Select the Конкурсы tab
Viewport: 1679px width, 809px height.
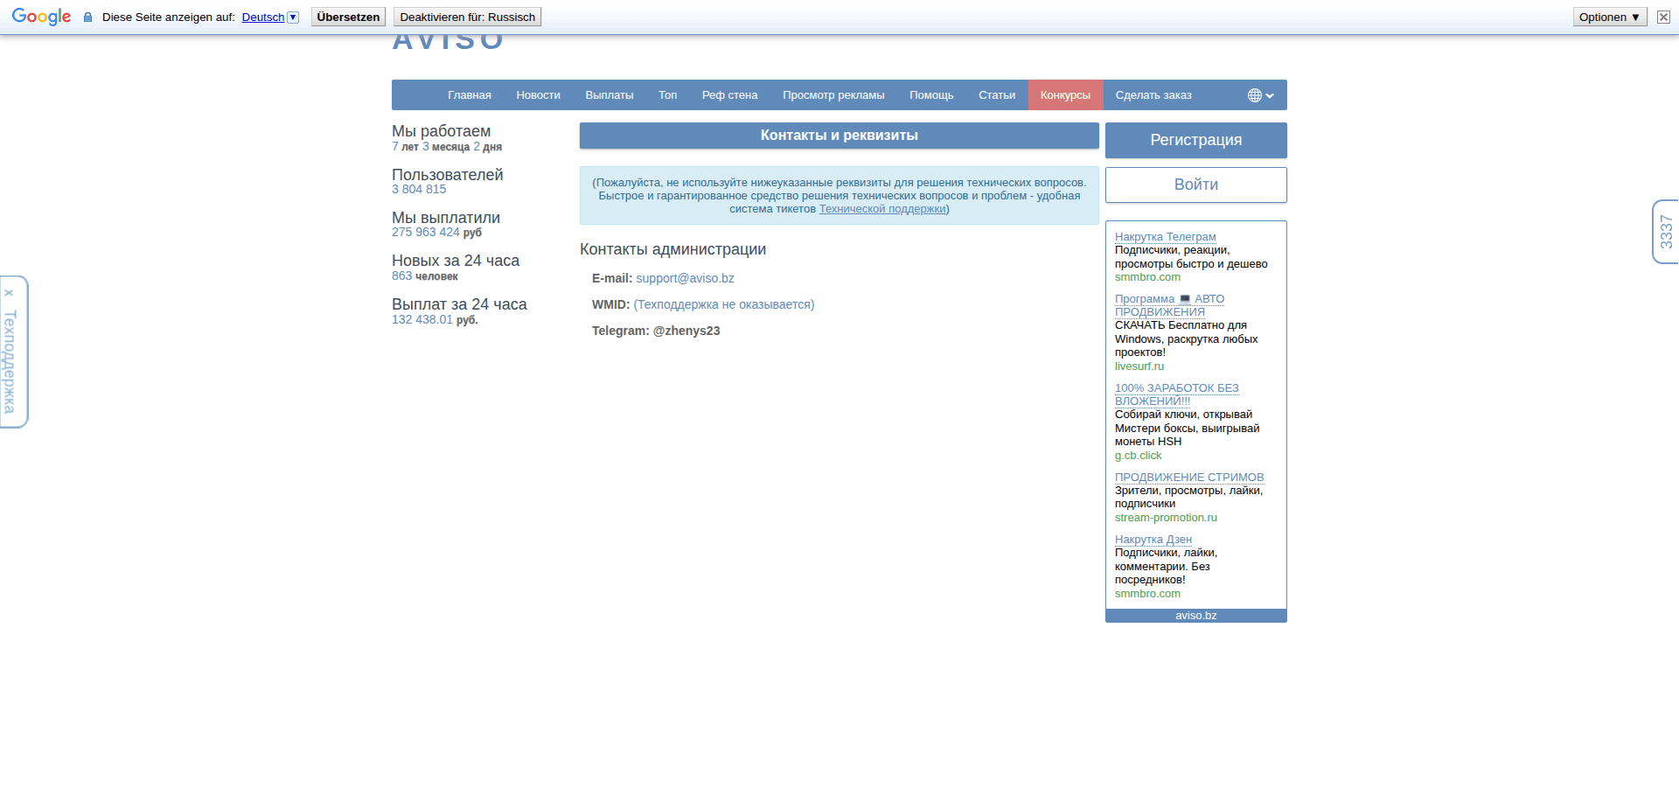pos(1065,94)
